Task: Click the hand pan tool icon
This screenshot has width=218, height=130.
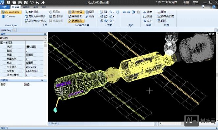Action: pos(118,12)
